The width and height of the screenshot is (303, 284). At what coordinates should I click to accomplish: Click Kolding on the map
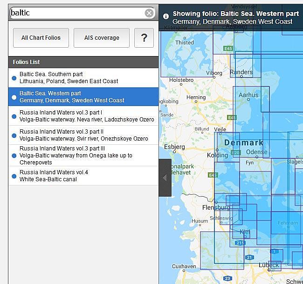[x=217, y=155]
